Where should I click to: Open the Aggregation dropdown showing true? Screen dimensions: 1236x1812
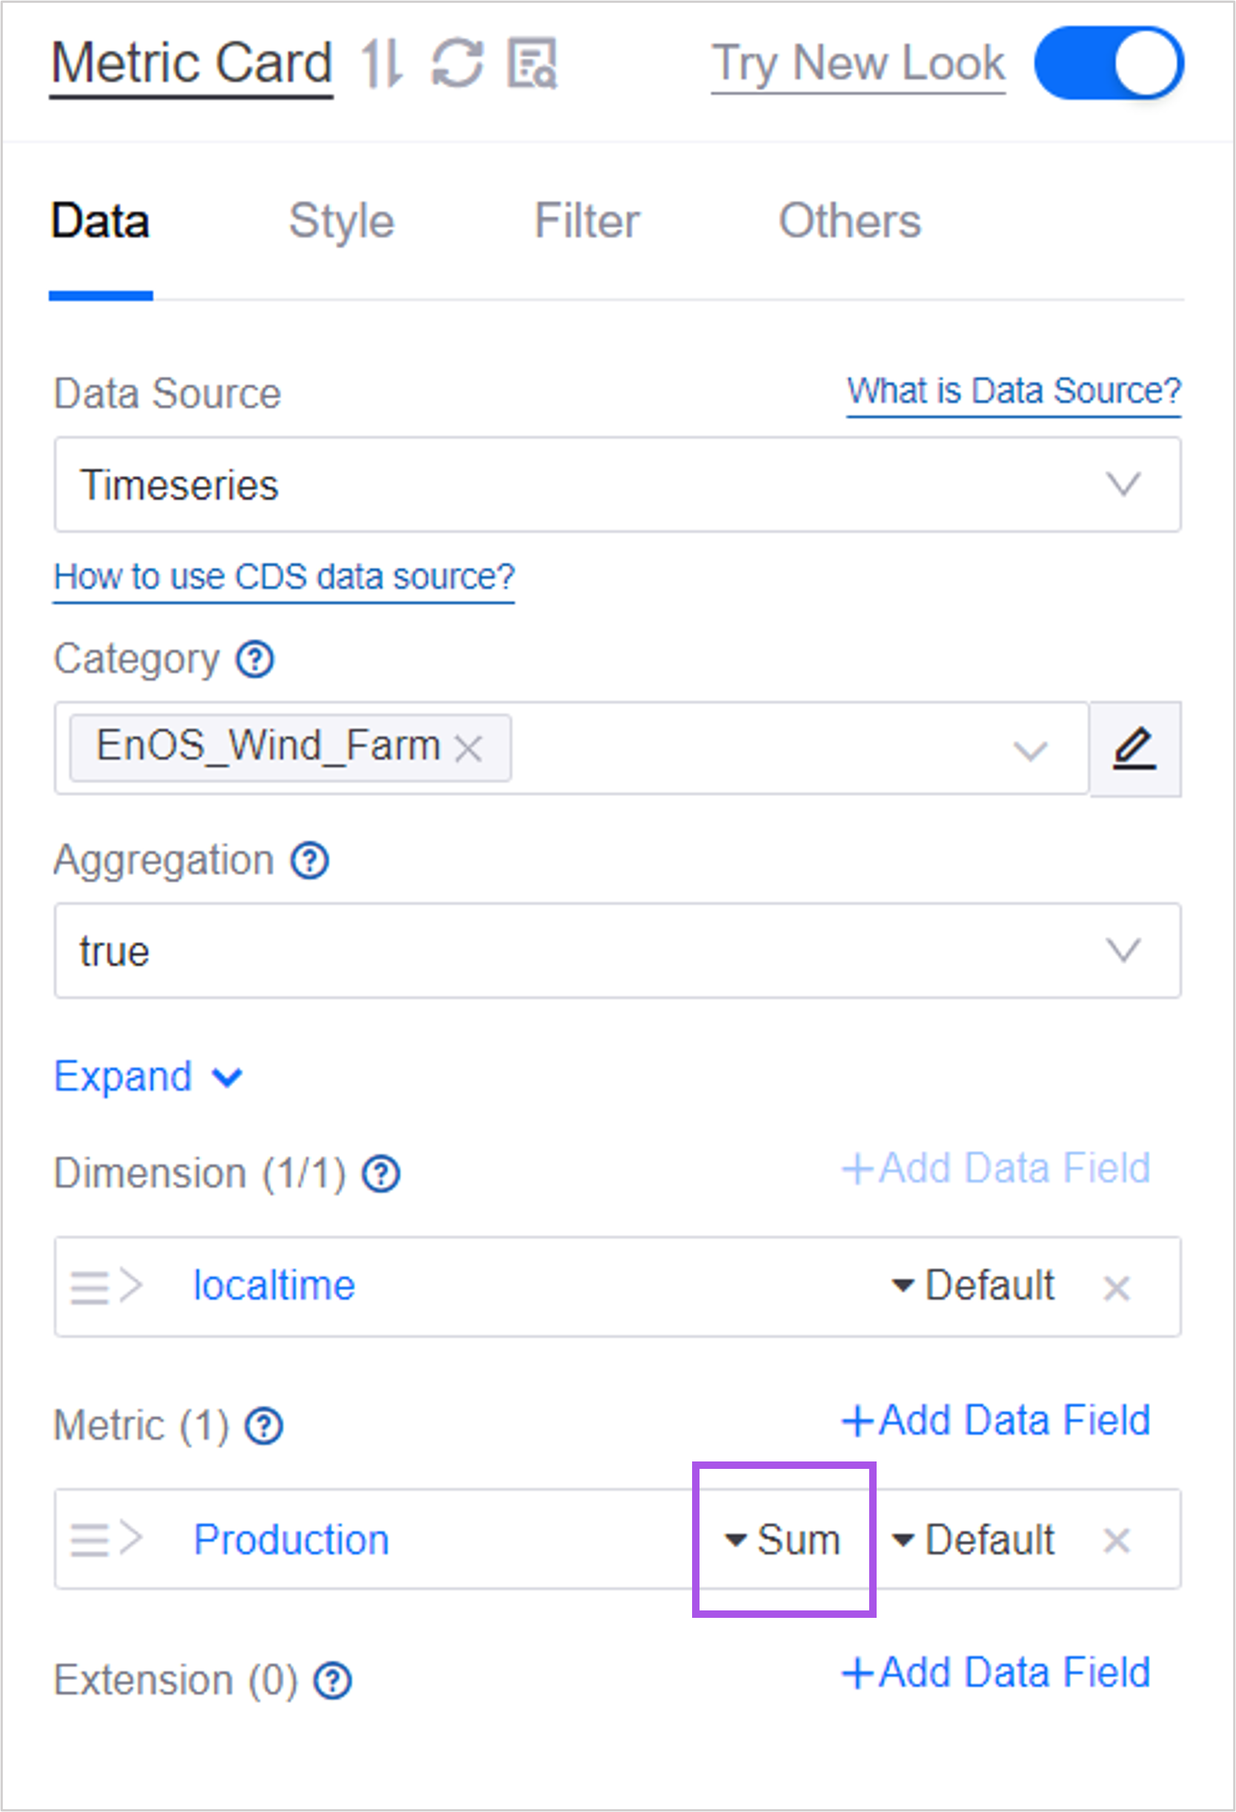click(617, 950)
